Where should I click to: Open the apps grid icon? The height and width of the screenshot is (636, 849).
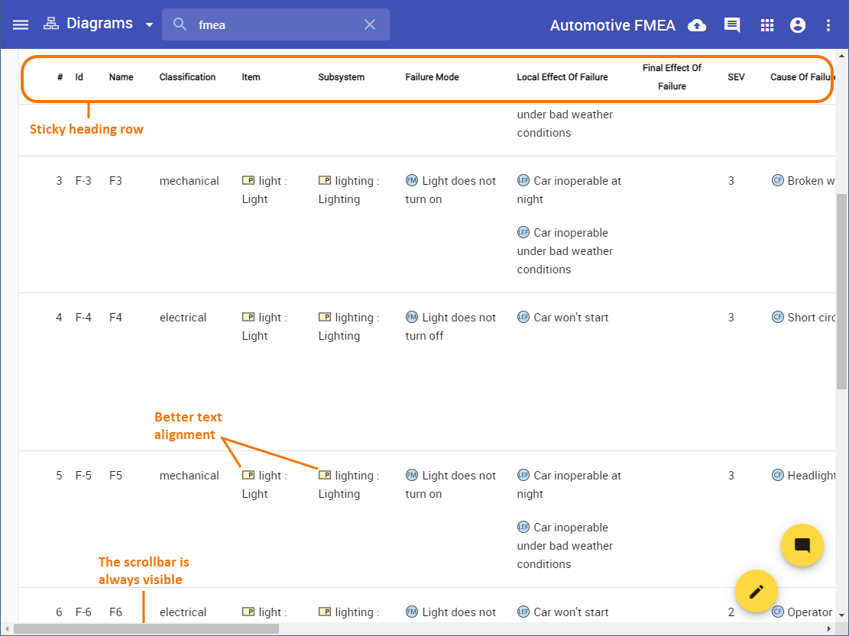click(767, 25)
